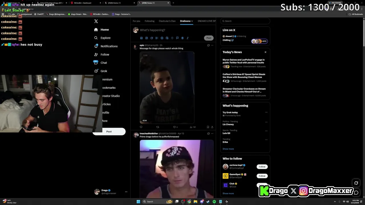Open Home in the X sidebar
This screenshot has height=205, width=365.
point(102,30)
